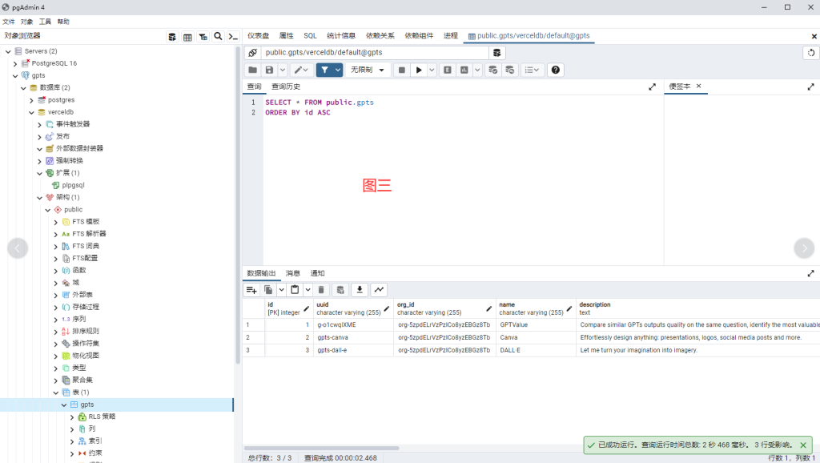Switch to the SQL tab
820x463 pixels.
(x=310, y=35)
